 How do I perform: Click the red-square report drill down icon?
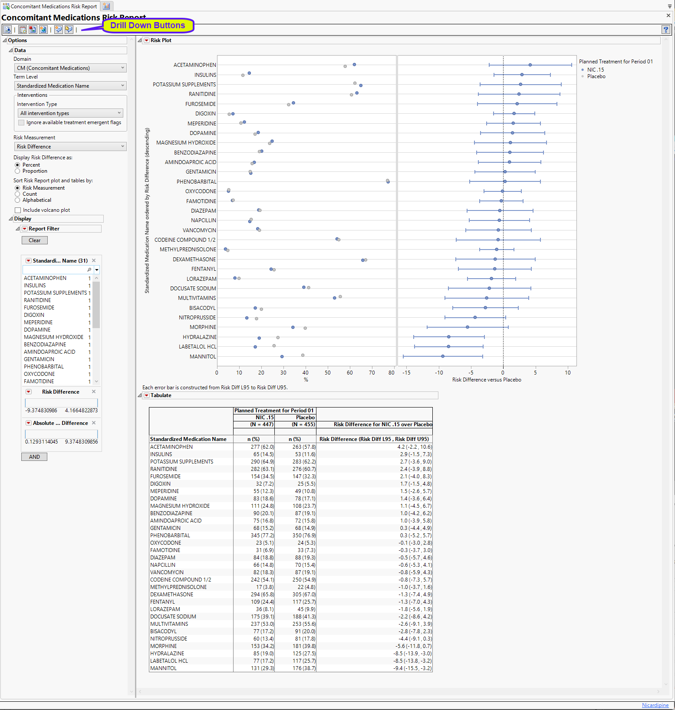33,30
